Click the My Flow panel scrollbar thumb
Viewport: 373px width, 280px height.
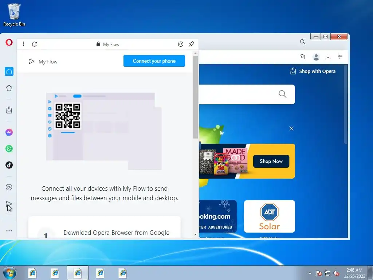tap(195, 97)
